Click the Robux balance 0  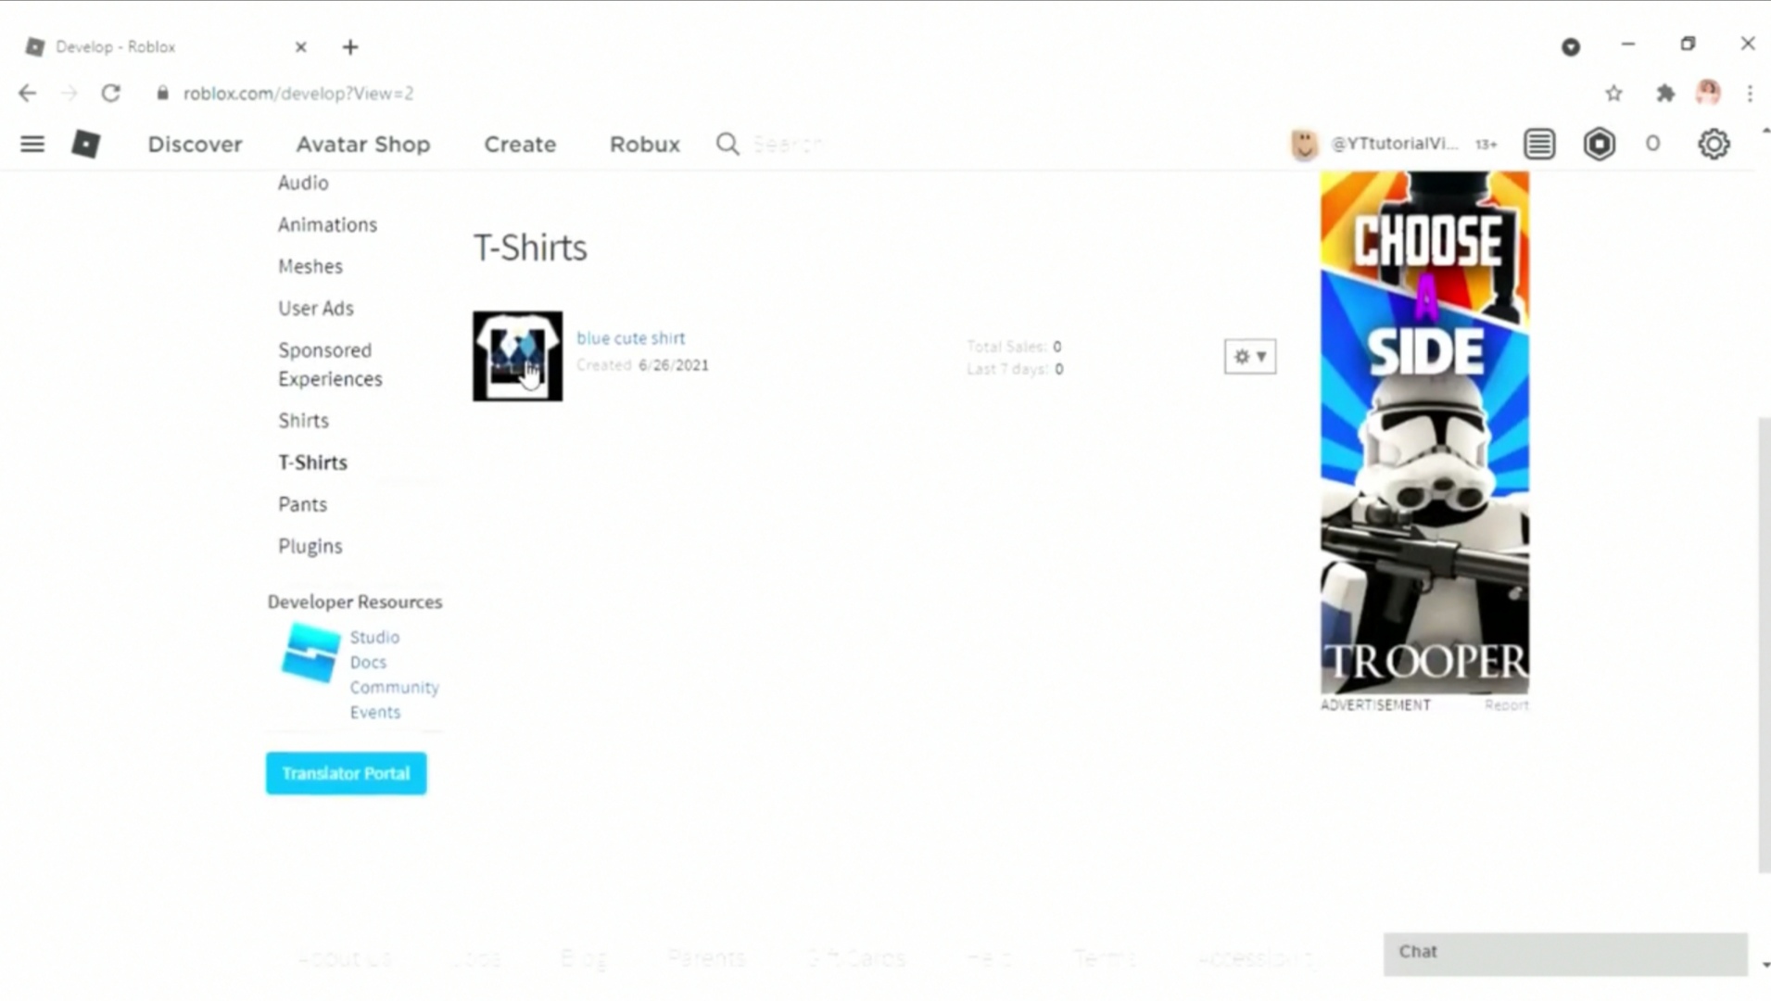1652,144
